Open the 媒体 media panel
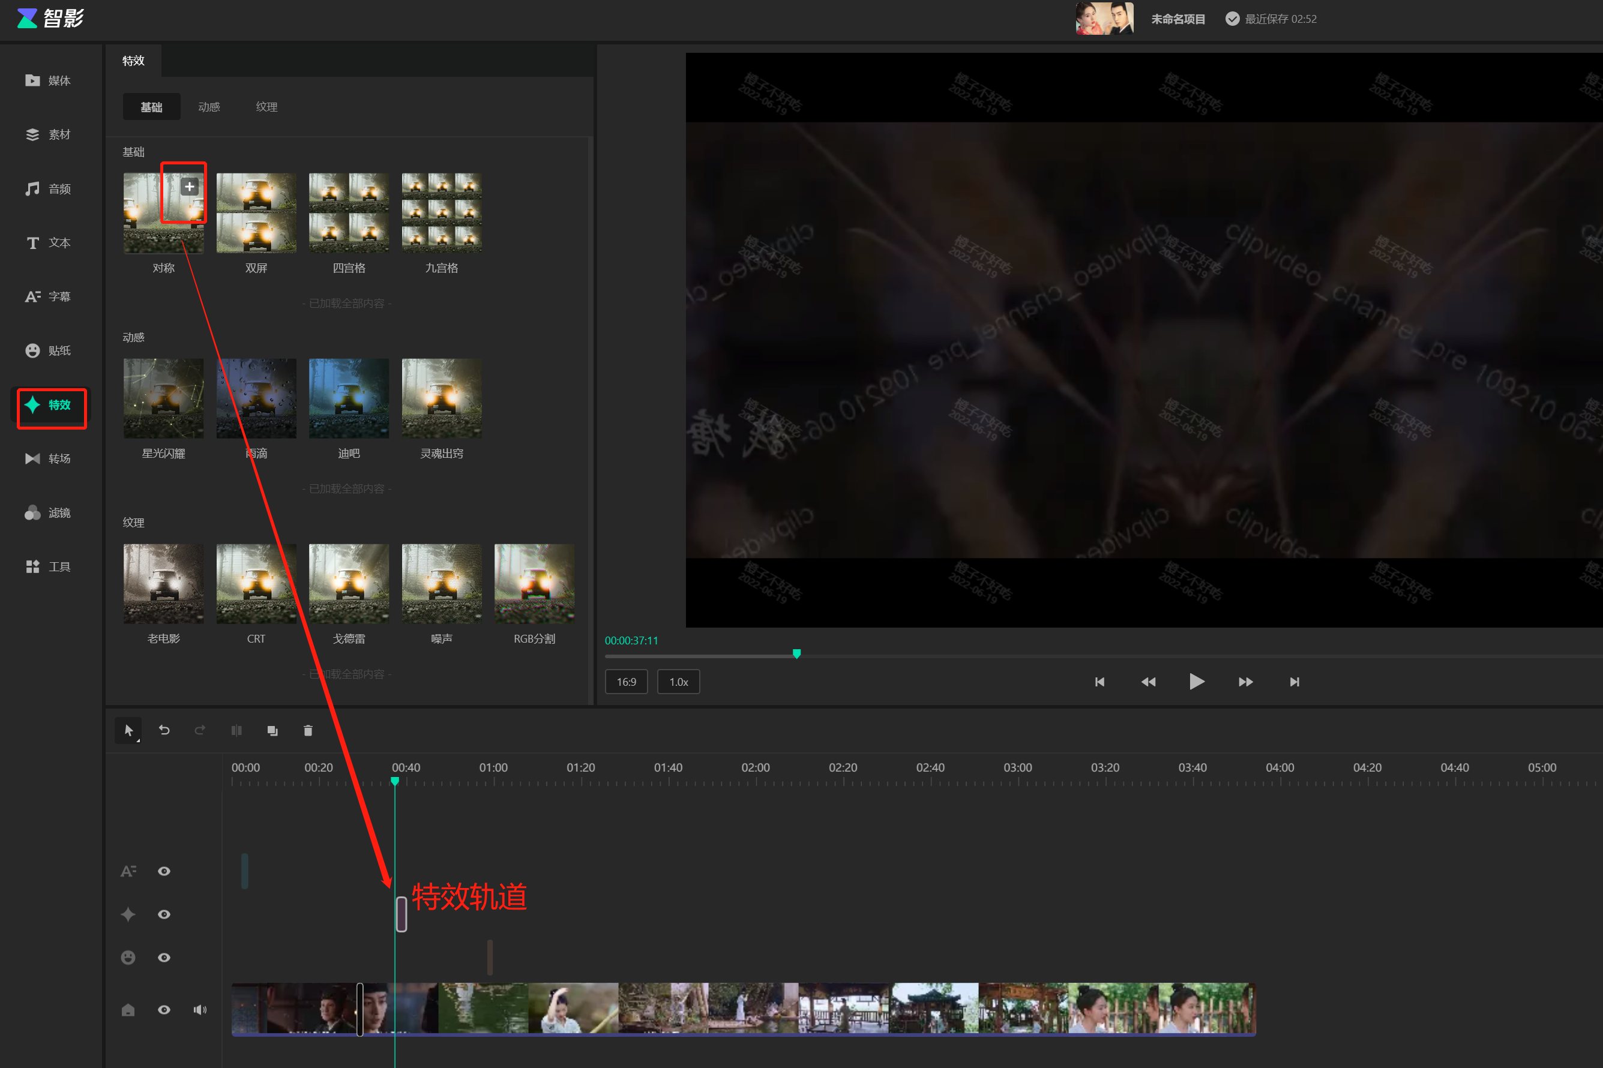The image size is (1603, 1068). tap(49, 80)
